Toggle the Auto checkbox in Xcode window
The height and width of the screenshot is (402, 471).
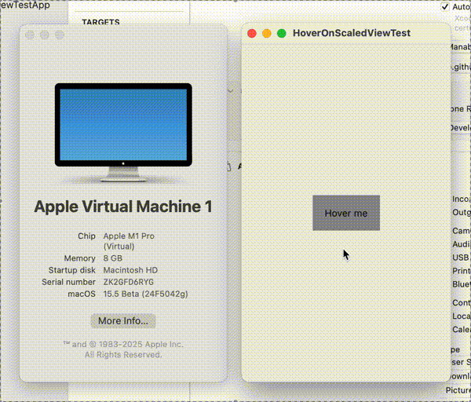tap(445, 6)
